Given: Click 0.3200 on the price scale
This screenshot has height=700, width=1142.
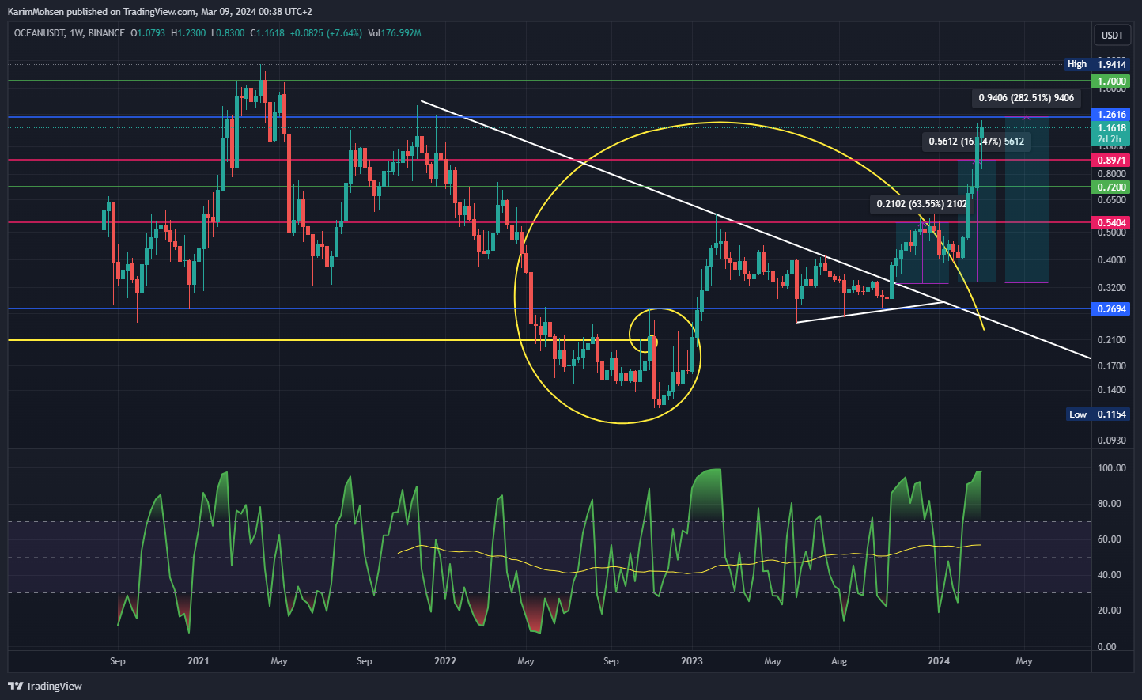Looking at the screenshot, I should pos(1111,288).
